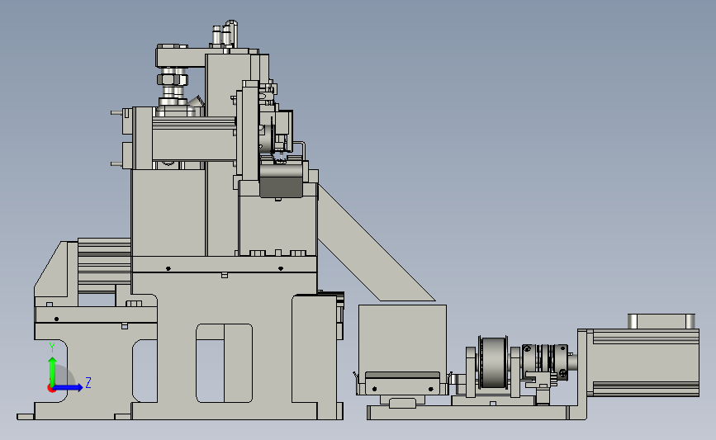Viewport: 716px width, 440px height.
Task: Select the servo motor body in the model
Action: tap(646, 362)
